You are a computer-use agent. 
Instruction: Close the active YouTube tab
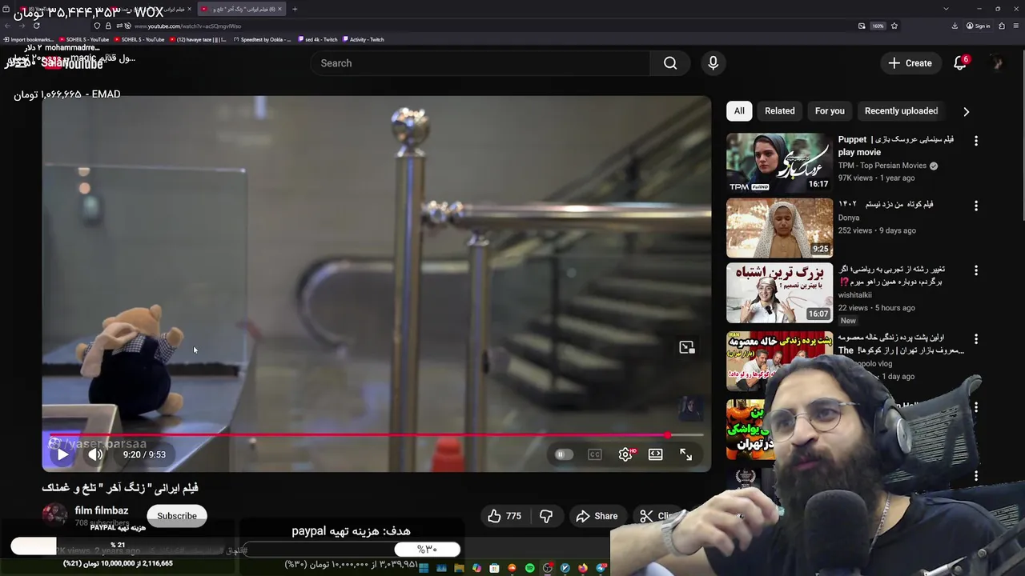pyautogui.click(x=279, y=9)
